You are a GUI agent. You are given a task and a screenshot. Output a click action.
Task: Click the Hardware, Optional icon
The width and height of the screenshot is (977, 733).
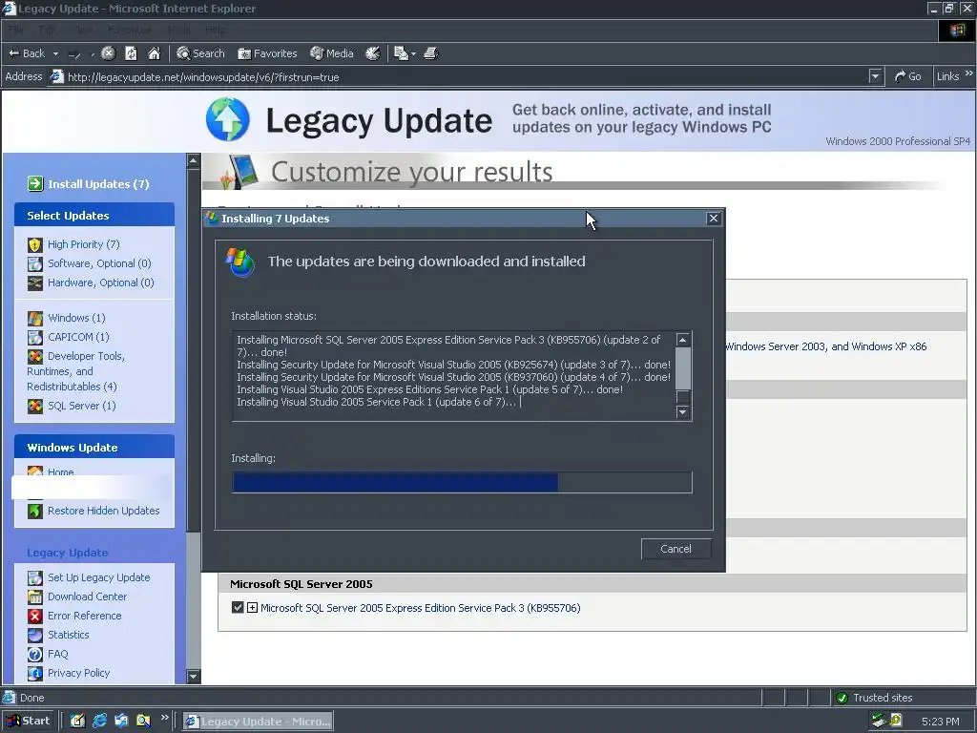(35, 283)
